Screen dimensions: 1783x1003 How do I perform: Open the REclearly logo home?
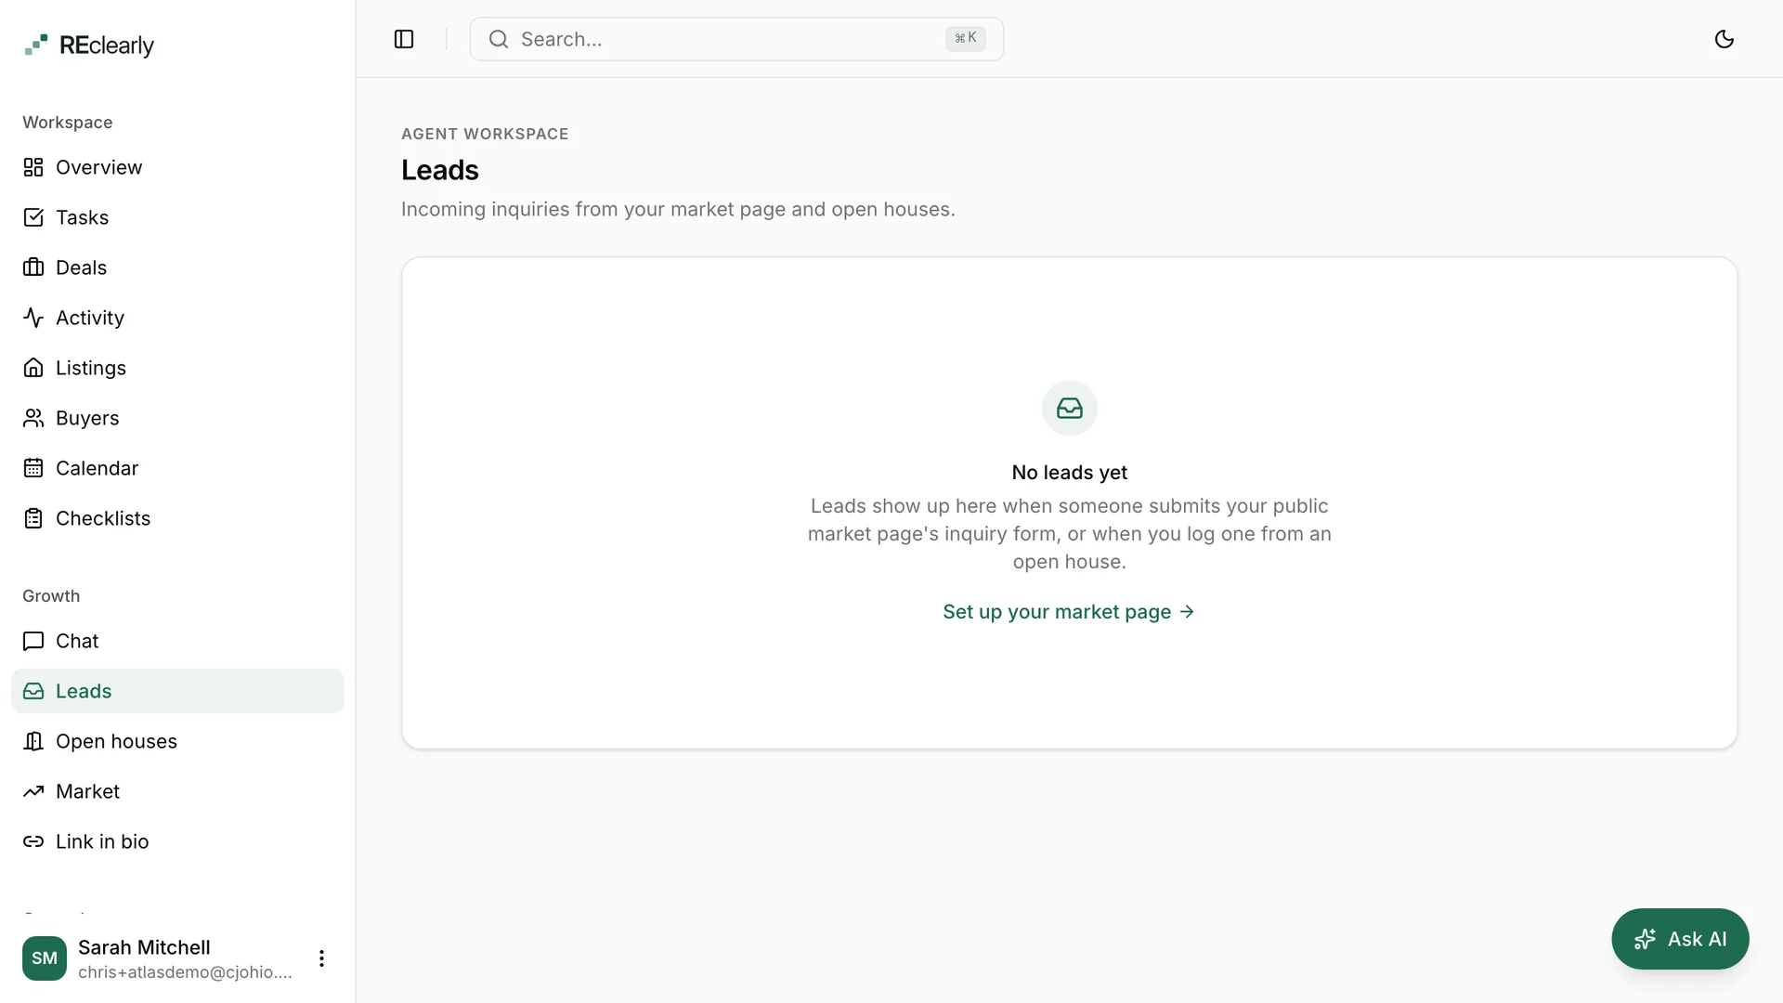point(89,45)
